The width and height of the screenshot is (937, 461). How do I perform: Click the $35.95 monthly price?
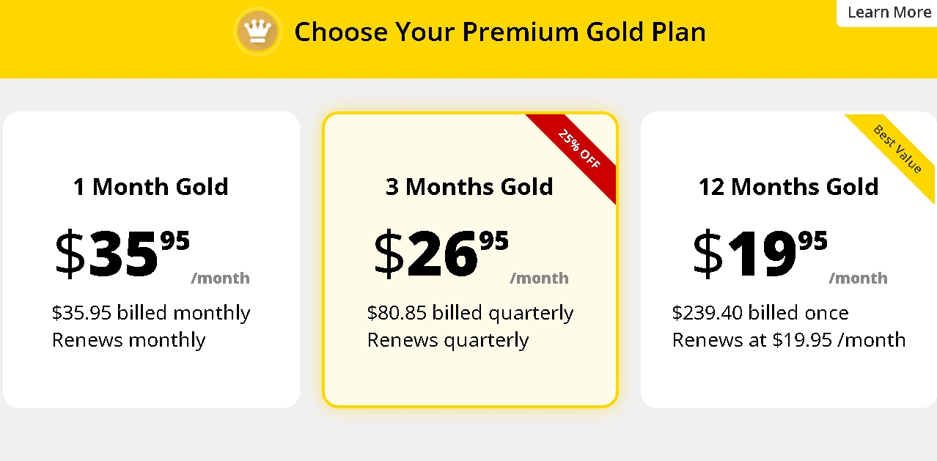click(x=122, y=253)
